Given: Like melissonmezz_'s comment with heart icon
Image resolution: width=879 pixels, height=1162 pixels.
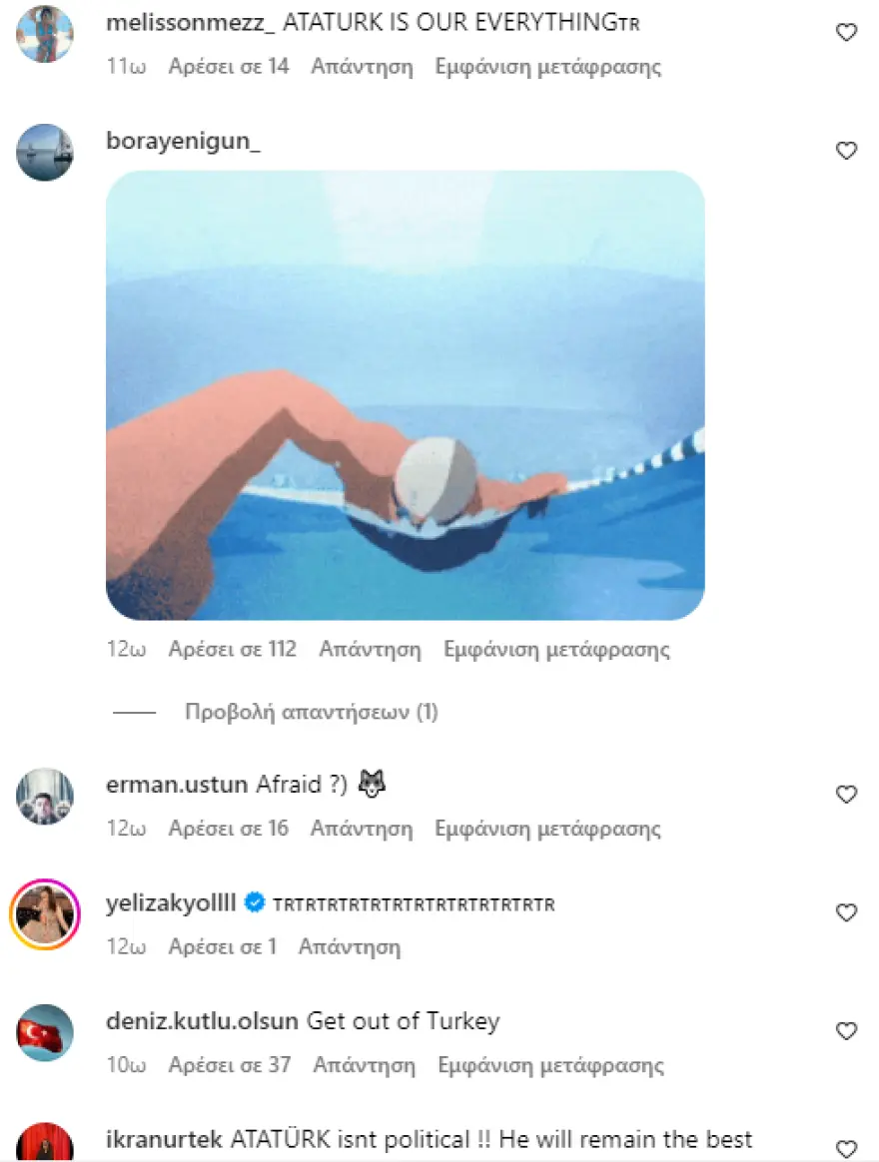Looking at the screenshot, I should [x=846, y=32].
